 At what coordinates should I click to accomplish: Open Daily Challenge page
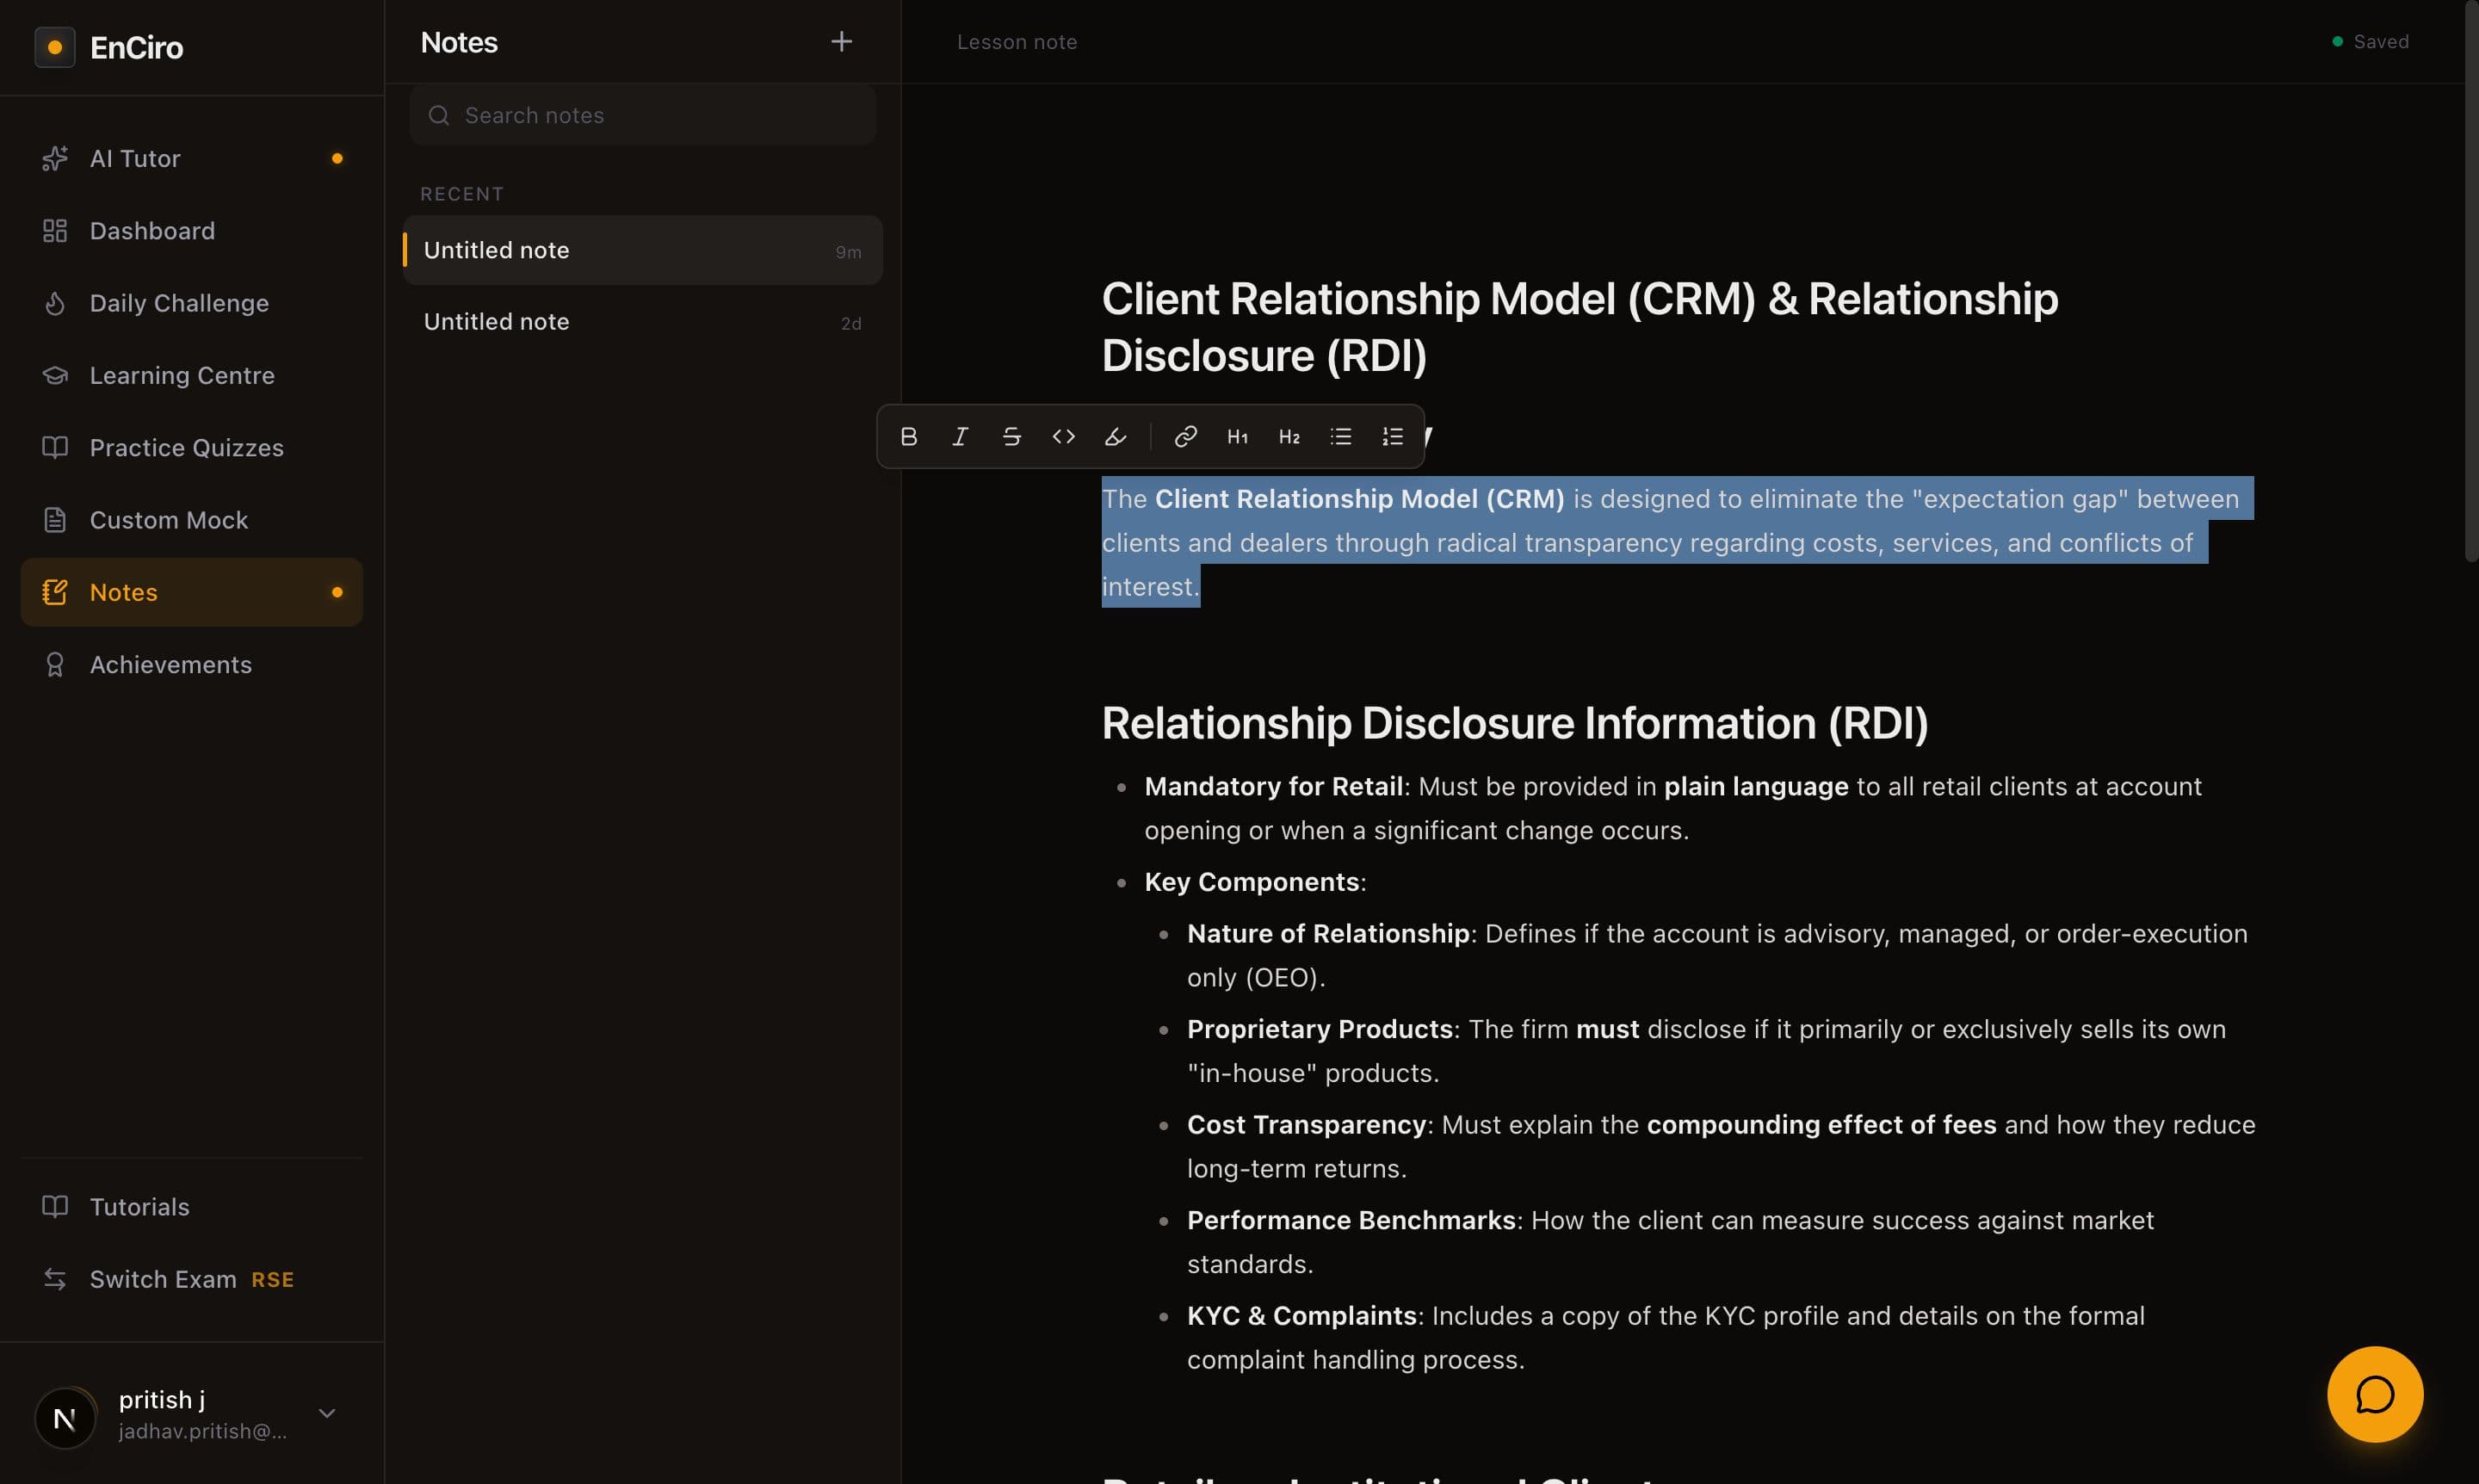tap(191, 303)
